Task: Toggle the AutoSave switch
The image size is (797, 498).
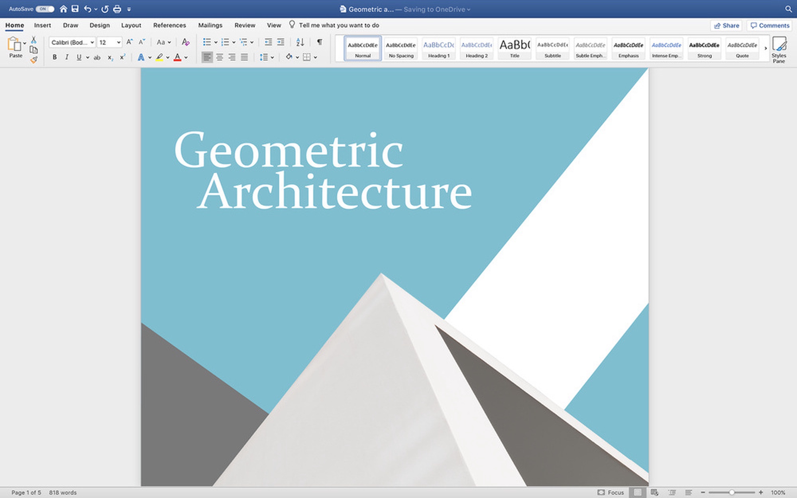Action: [x=45, y=9]
